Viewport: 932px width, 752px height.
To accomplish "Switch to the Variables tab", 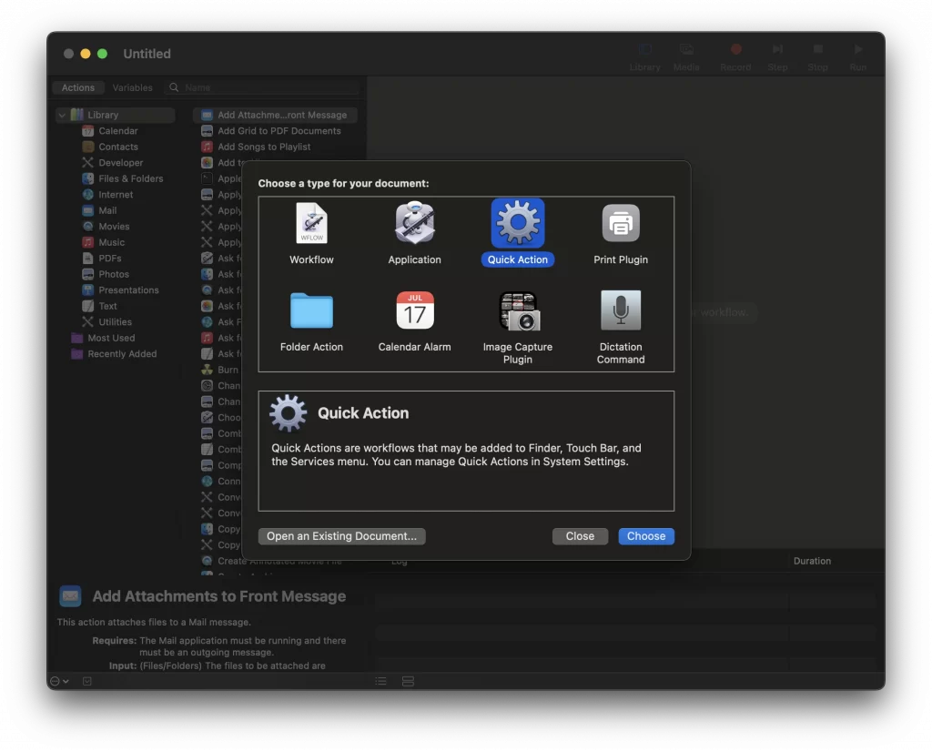I will click(x=132, y=88).
